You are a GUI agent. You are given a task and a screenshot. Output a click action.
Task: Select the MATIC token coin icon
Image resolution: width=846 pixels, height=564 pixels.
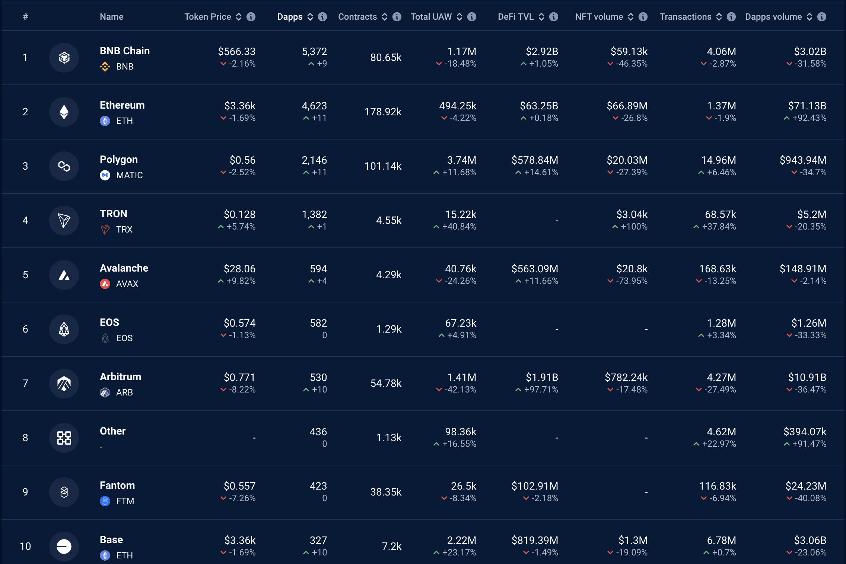[x=105, y=175]
